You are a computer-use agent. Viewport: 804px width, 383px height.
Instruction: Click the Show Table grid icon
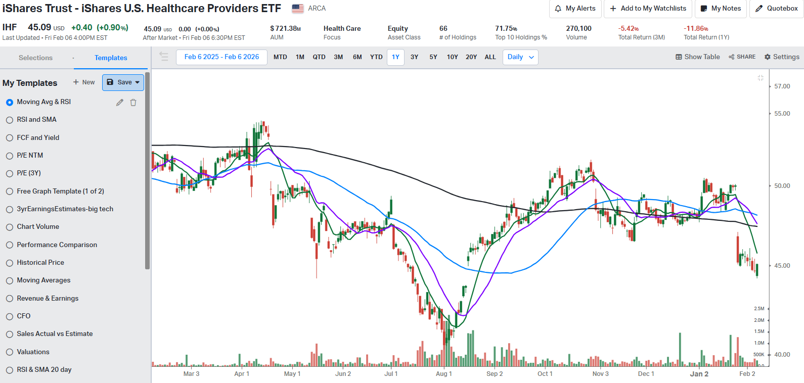point(679,57)
